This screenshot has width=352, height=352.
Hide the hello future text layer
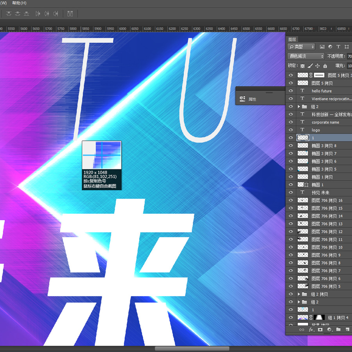(291, 91)
